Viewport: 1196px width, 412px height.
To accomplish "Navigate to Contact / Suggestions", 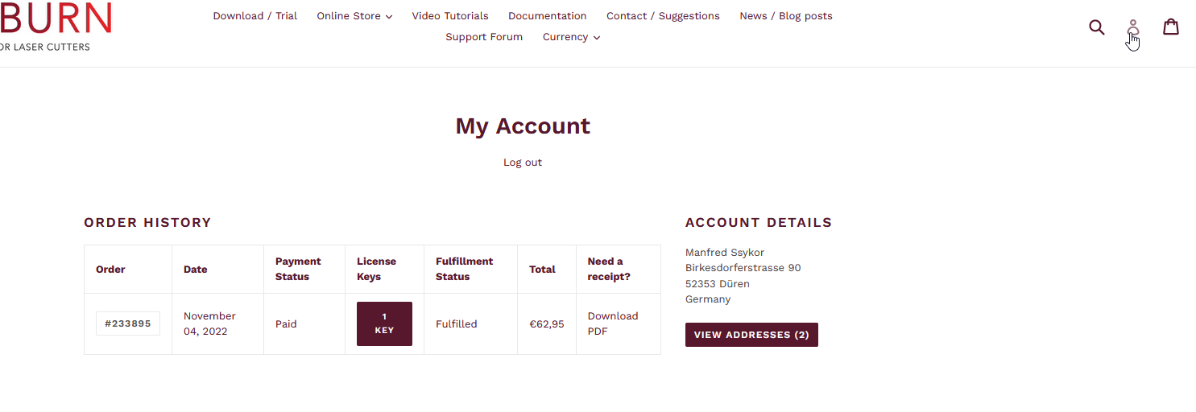I will (663, 16).
